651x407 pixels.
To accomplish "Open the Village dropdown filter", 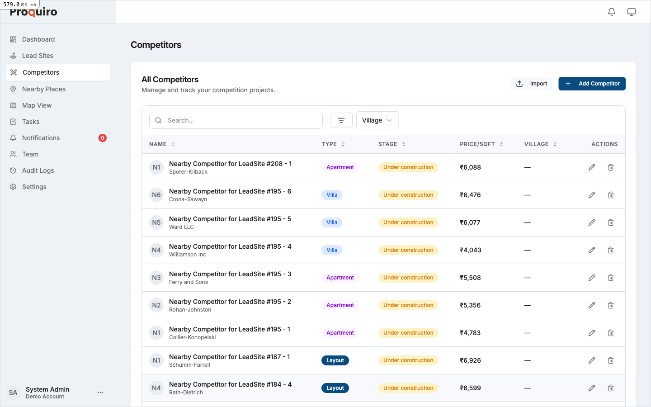I will pyautogui.click(x=377, y=120).
